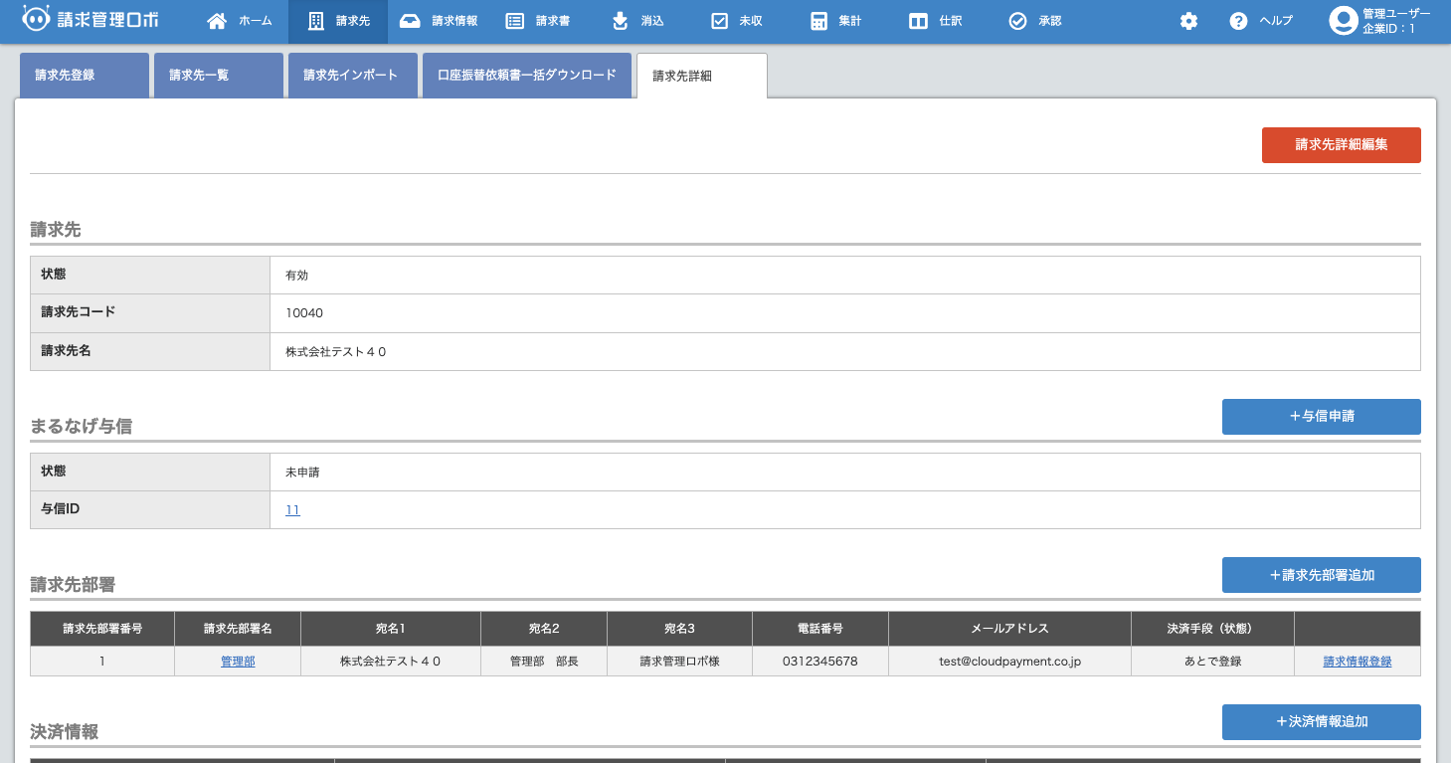This screenshot has width=1451, height=763.
Task: Follow the 請求情報登録 link in table
Action: pyautogui.click(x=1357, y=662)
